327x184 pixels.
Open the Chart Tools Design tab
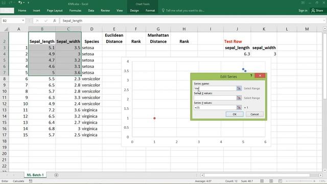(x=134, y=10)
